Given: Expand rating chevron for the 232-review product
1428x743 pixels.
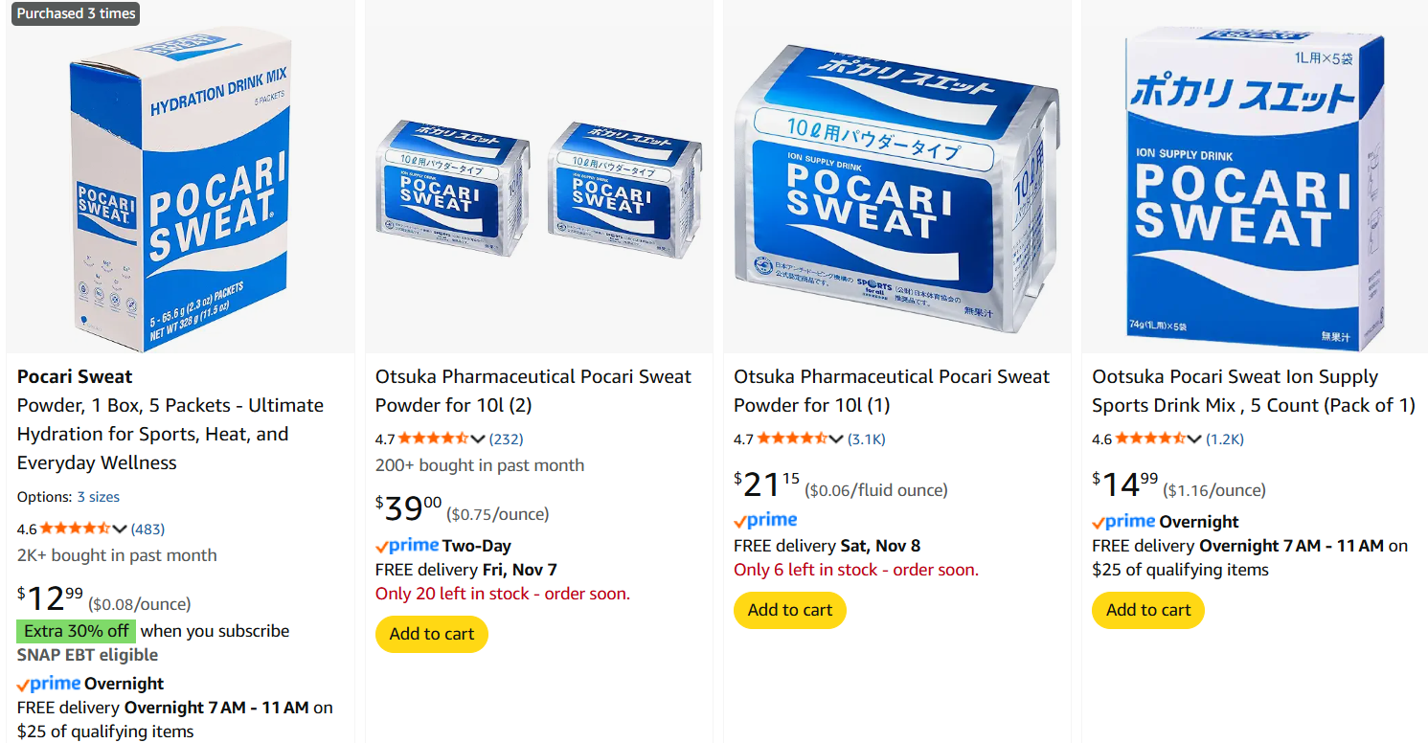Looking at the screenshot, I should pos(478,439).
